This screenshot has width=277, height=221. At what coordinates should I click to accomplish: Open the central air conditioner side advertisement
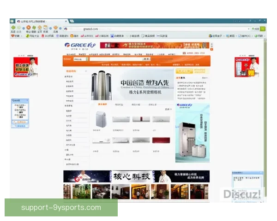point(193,133)
